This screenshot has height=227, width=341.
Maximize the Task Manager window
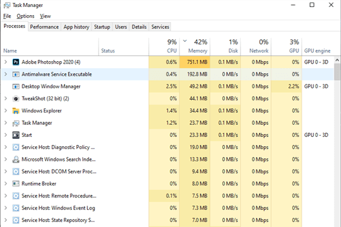[x=312, y=5]
